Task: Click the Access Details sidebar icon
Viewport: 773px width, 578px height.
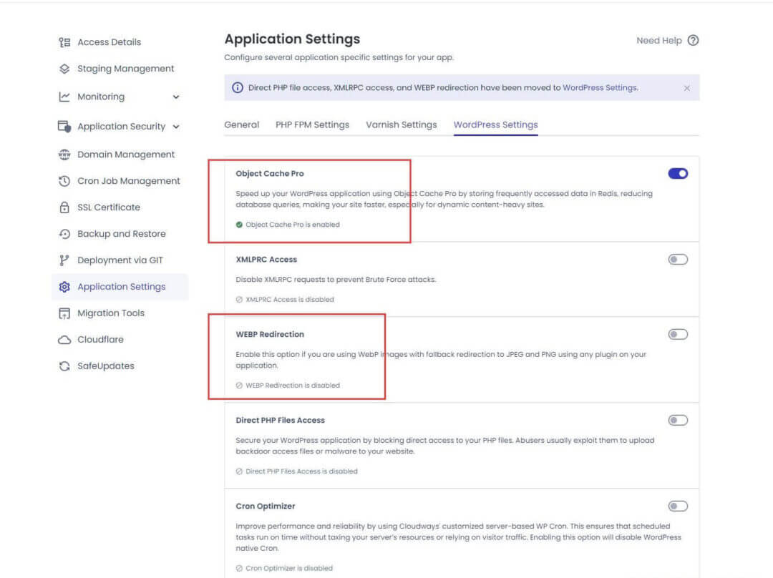Action: pyautogui.click(x=64, y=42)
